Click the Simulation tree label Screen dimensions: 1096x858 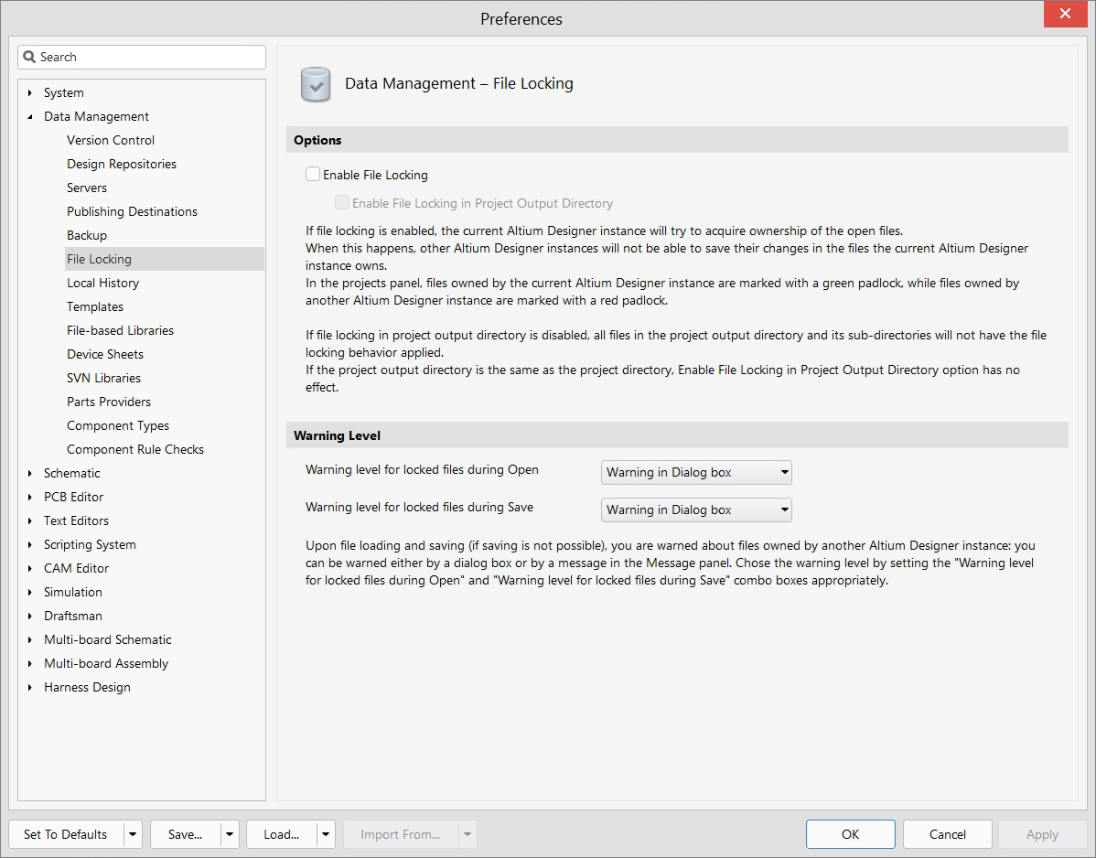click(72, 592)
